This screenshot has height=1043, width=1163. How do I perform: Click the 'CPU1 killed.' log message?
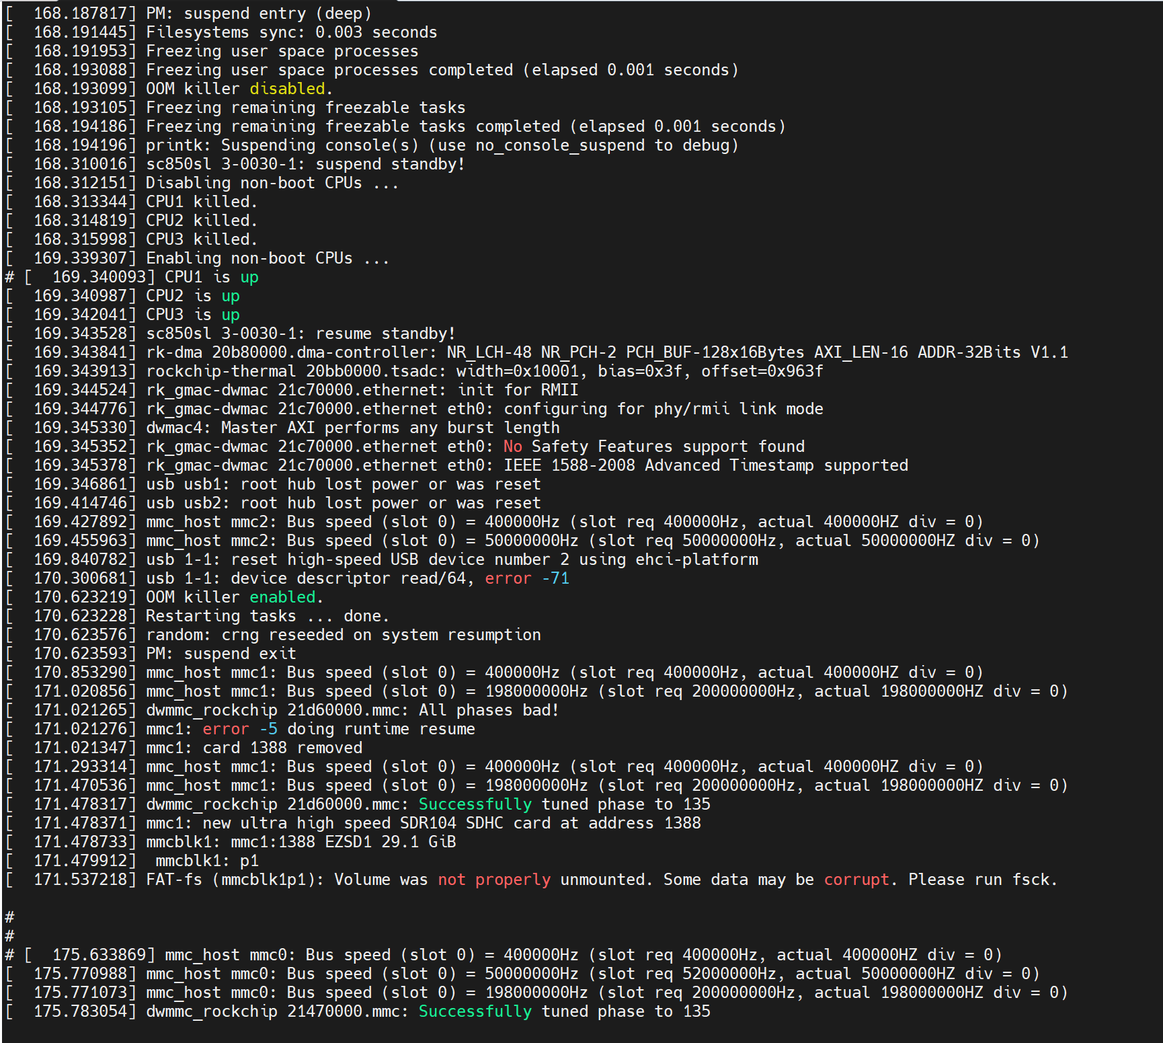[201, 202]
